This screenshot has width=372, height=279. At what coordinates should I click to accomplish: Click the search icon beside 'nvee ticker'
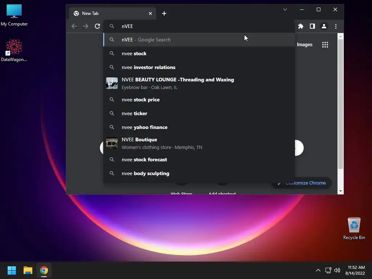pos(112,113)
